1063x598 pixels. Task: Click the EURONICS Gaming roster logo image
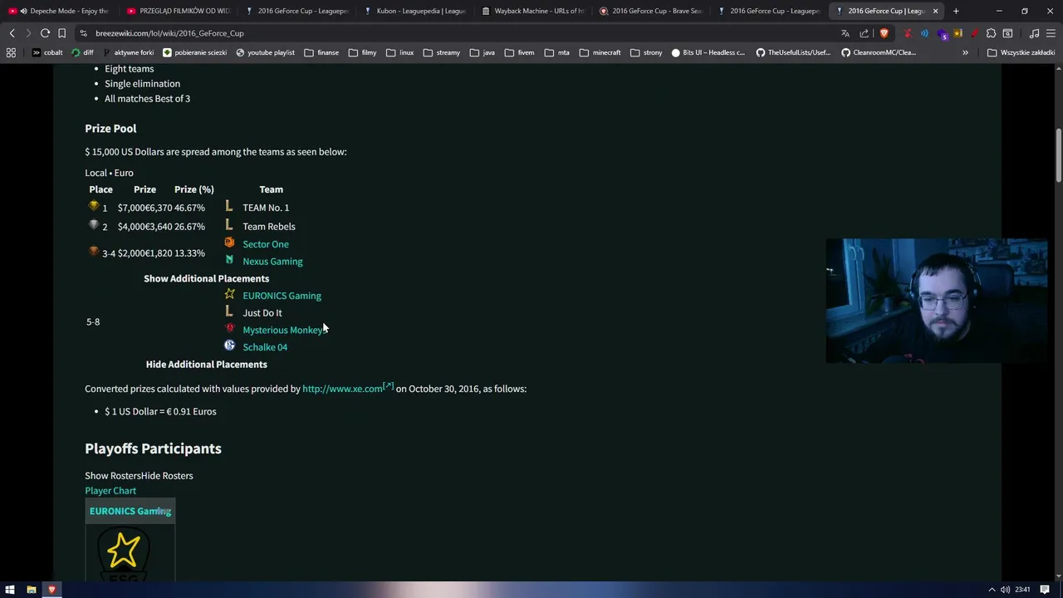124,553
